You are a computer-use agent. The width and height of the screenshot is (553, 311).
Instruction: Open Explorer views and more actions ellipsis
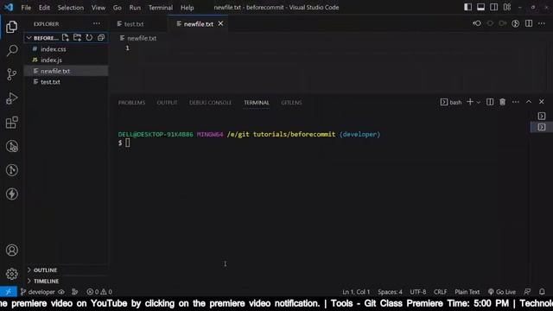click(97, 23)
